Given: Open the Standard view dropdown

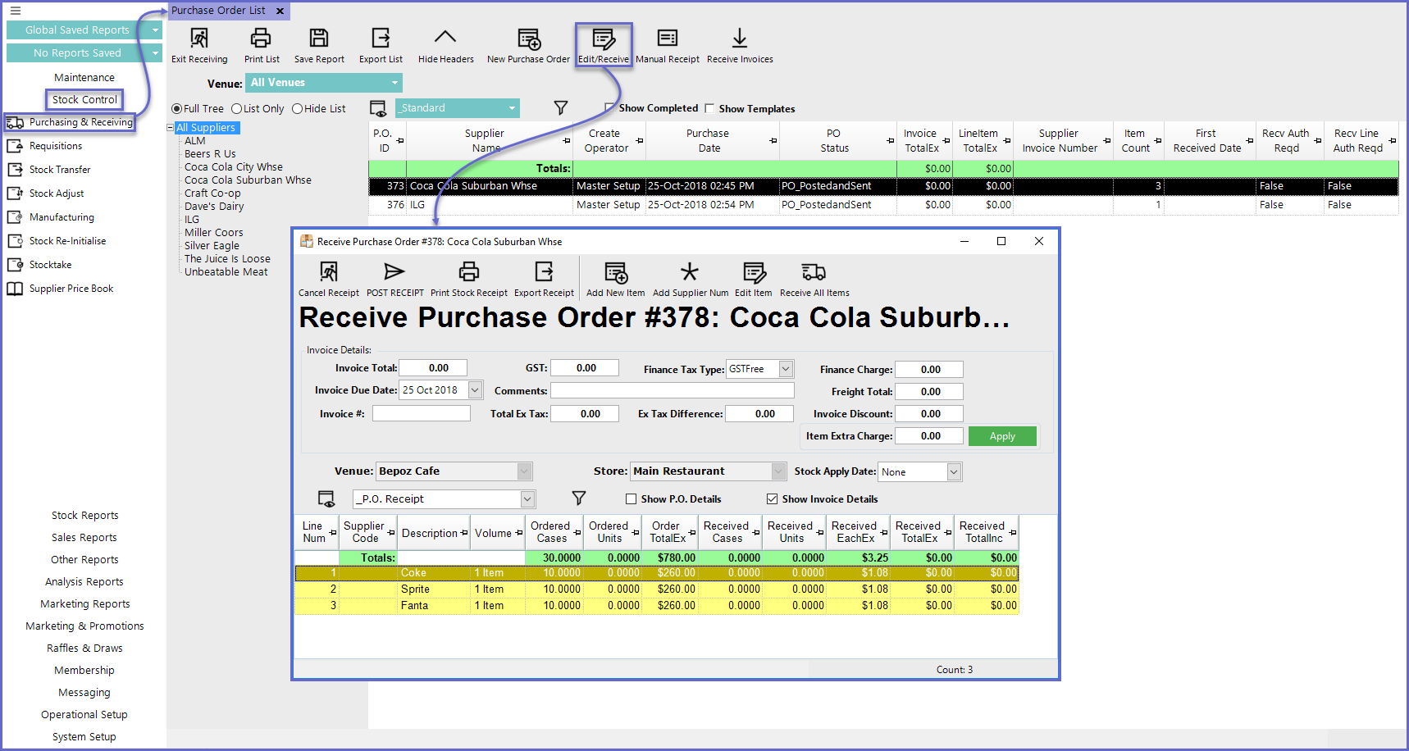Looking at the screenshot, I should click(x=457, y=108).
